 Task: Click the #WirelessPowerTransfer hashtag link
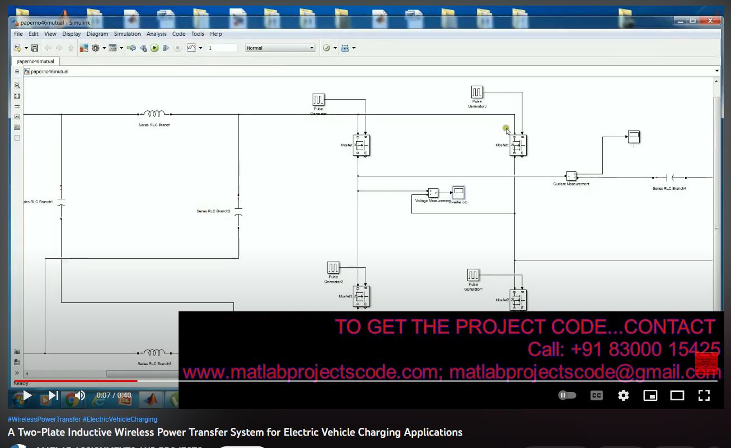tap(44, 419)
